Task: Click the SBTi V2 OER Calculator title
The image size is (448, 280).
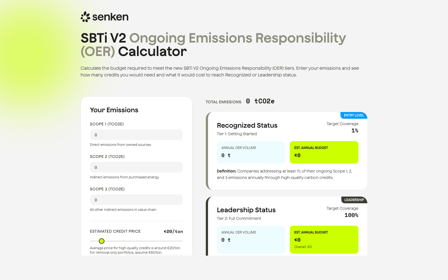Action: (213, 45)
